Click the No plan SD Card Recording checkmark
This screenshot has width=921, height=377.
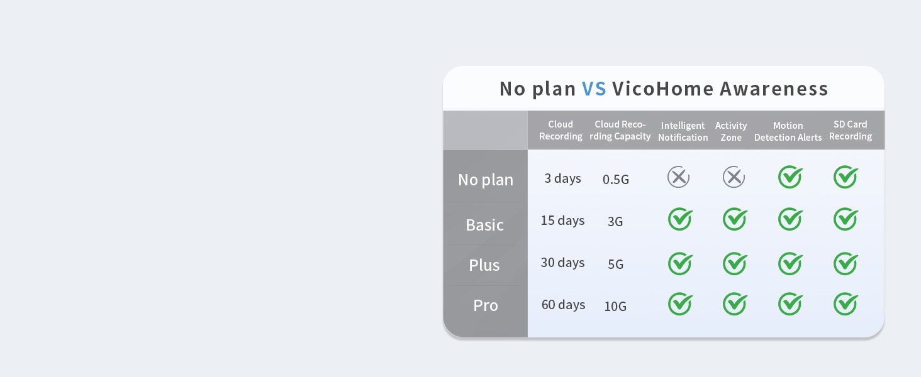pos(846,177)
